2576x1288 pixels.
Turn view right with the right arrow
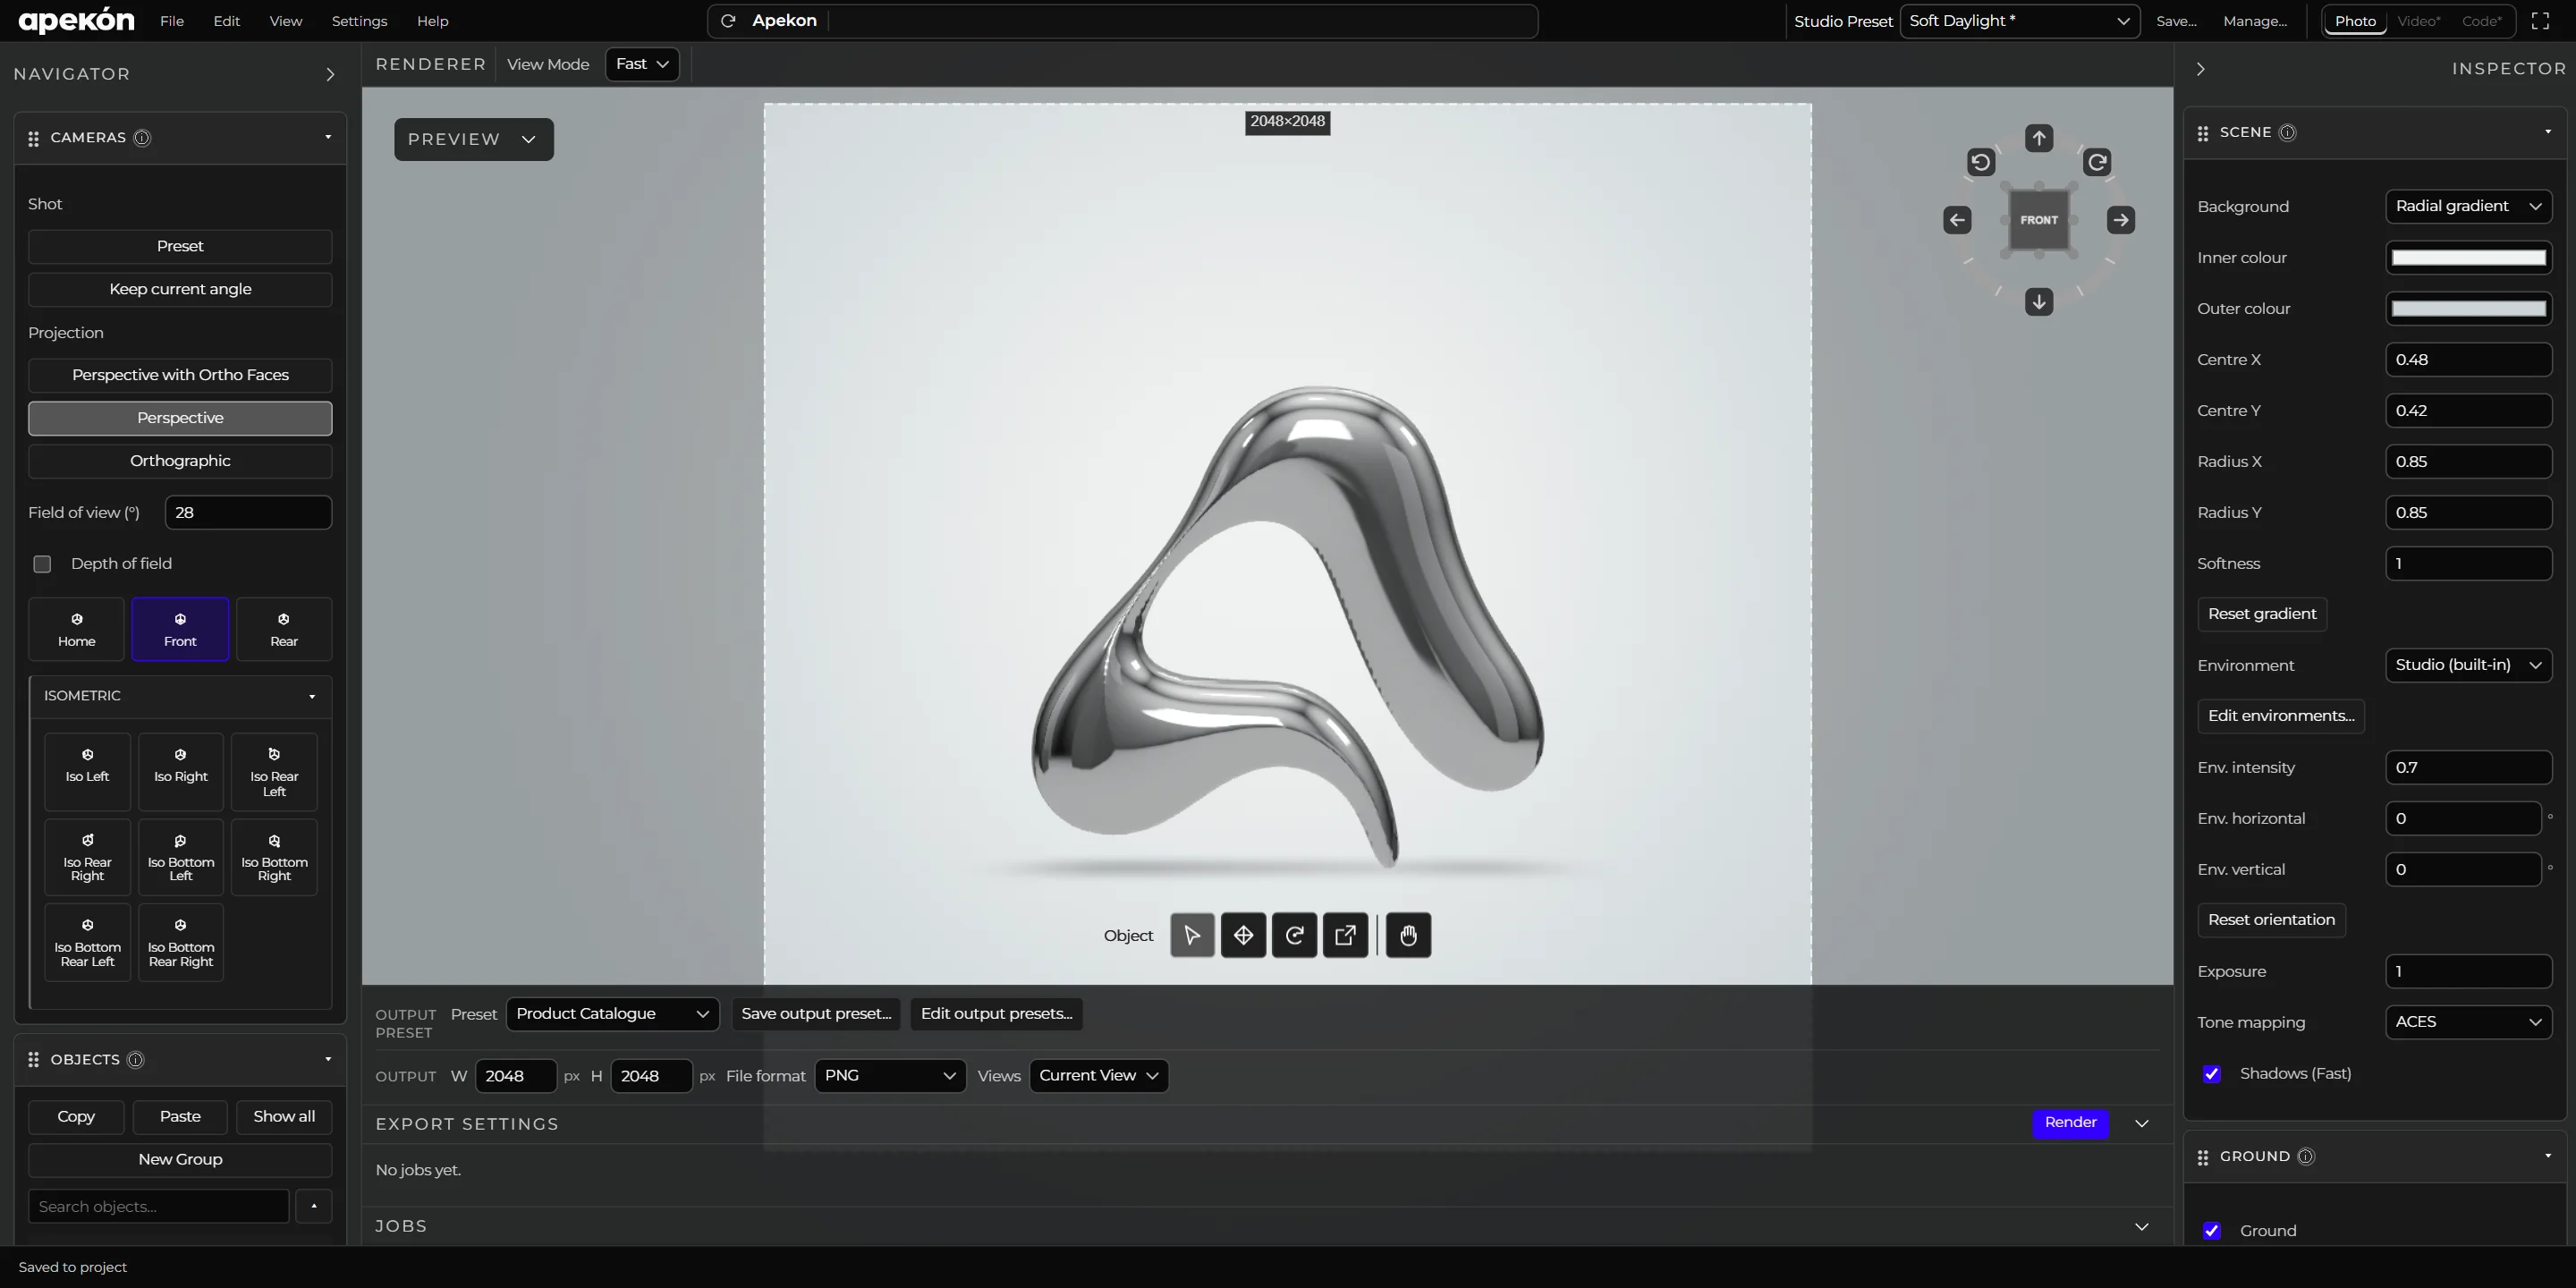[x=2121, y=220]
